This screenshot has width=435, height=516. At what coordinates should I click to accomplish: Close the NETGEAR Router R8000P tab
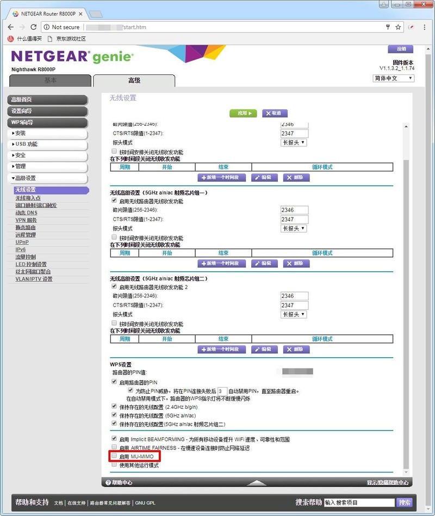80,14
